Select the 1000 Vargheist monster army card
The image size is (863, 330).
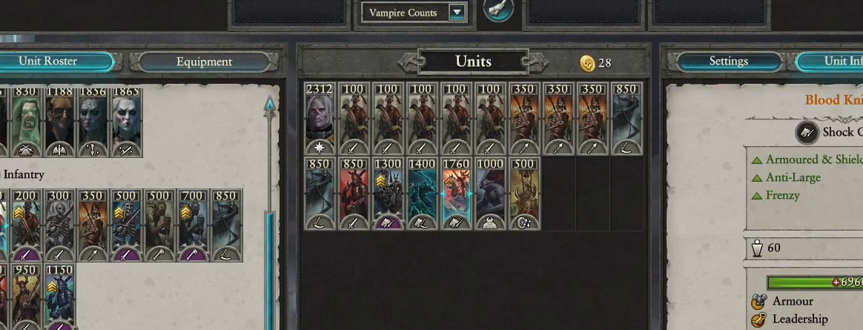[490, 194]
